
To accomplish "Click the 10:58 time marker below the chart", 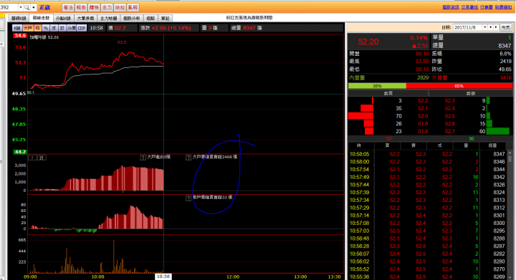I will click(163, 276).
